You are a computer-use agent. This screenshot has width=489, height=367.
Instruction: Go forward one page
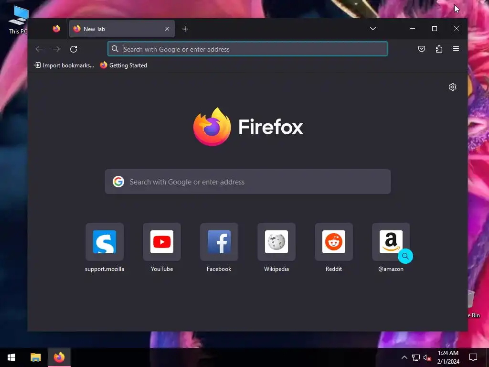(56, 49)
